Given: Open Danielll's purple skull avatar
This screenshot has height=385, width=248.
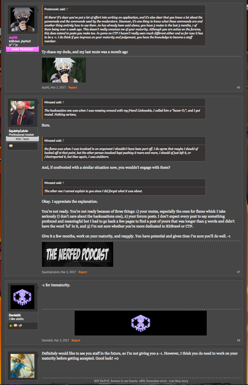Looking at the screenshot, I should (x=22, y=297).
